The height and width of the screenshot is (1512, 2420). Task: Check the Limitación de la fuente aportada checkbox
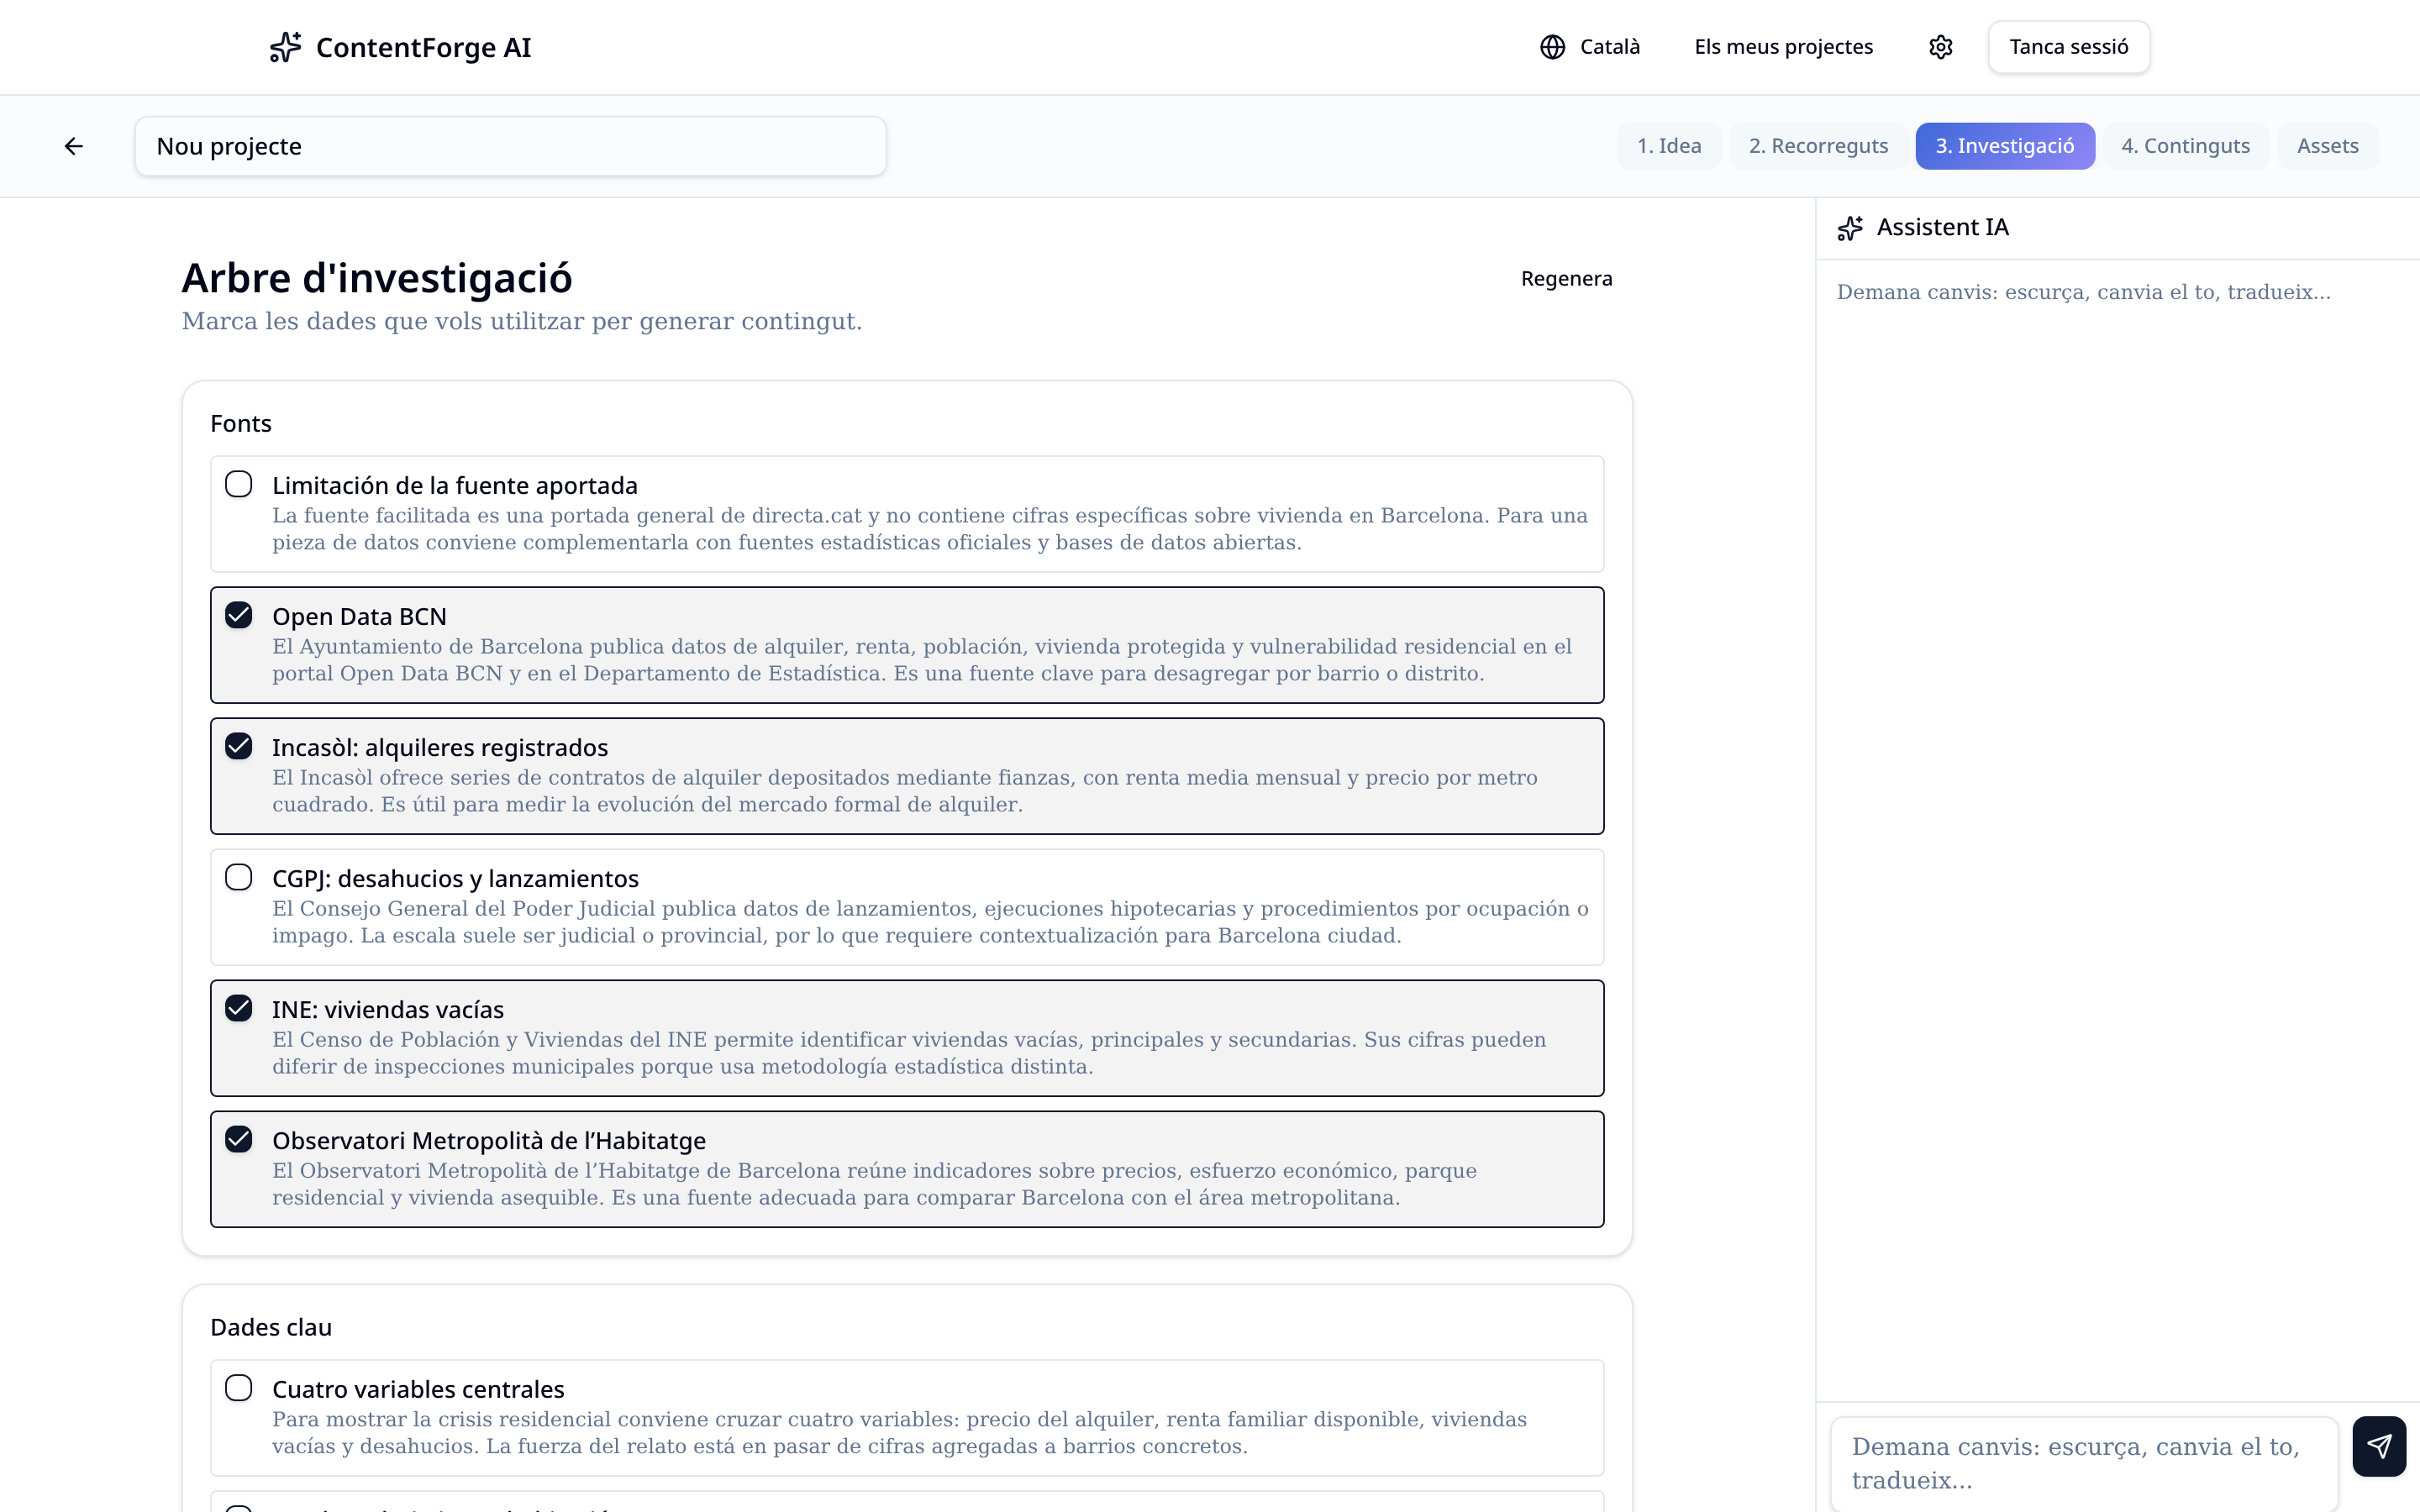(238, 484)
